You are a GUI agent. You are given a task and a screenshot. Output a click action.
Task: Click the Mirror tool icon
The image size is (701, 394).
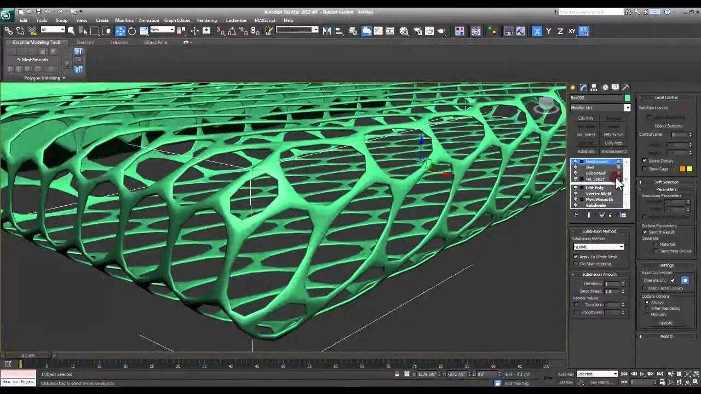pos(327,31)
